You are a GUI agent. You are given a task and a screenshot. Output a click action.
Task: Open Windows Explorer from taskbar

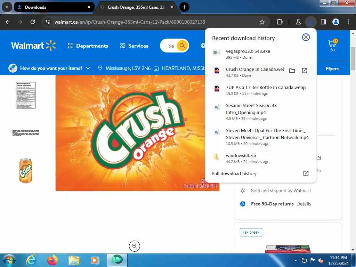[74, 260]
